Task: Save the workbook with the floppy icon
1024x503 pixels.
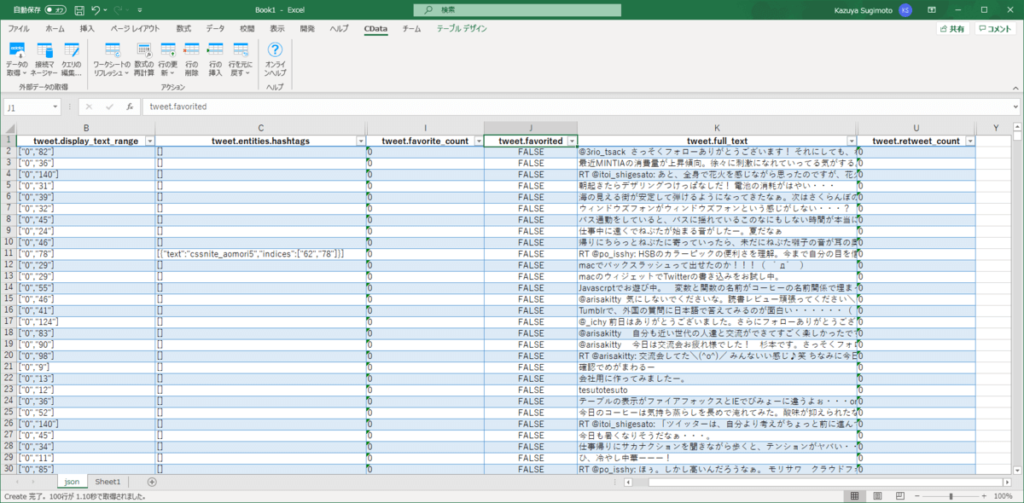Action: tap(79, 9)
